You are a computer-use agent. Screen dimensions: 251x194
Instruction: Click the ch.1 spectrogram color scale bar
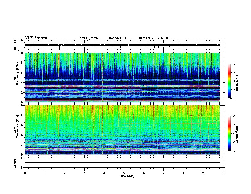(x=229, y=81)
